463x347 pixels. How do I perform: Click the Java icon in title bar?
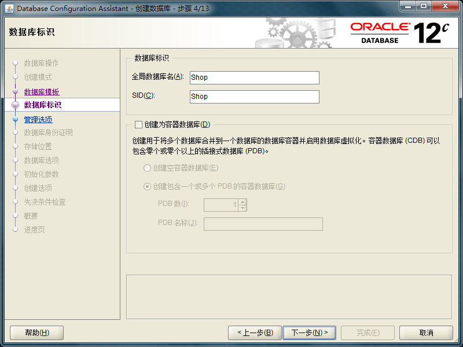(10, 8)
